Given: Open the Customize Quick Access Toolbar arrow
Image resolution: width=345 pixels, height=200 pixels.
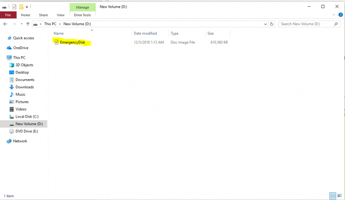Looking at the screenshot, I should click(27, 7).
